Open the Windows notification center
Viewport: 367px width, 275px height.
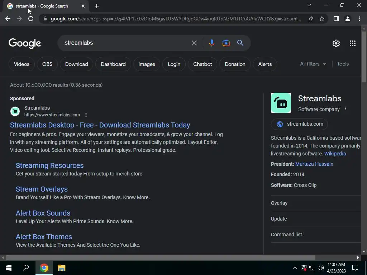[x=355, y=268]
